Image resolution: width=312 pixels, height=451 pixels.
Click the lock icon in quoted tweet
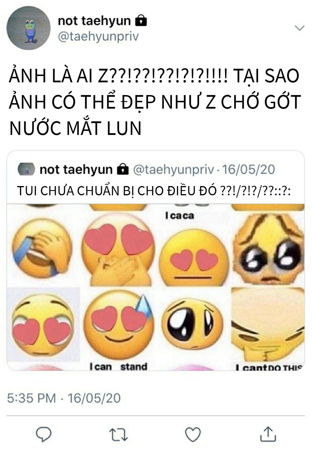coord(122,169)
